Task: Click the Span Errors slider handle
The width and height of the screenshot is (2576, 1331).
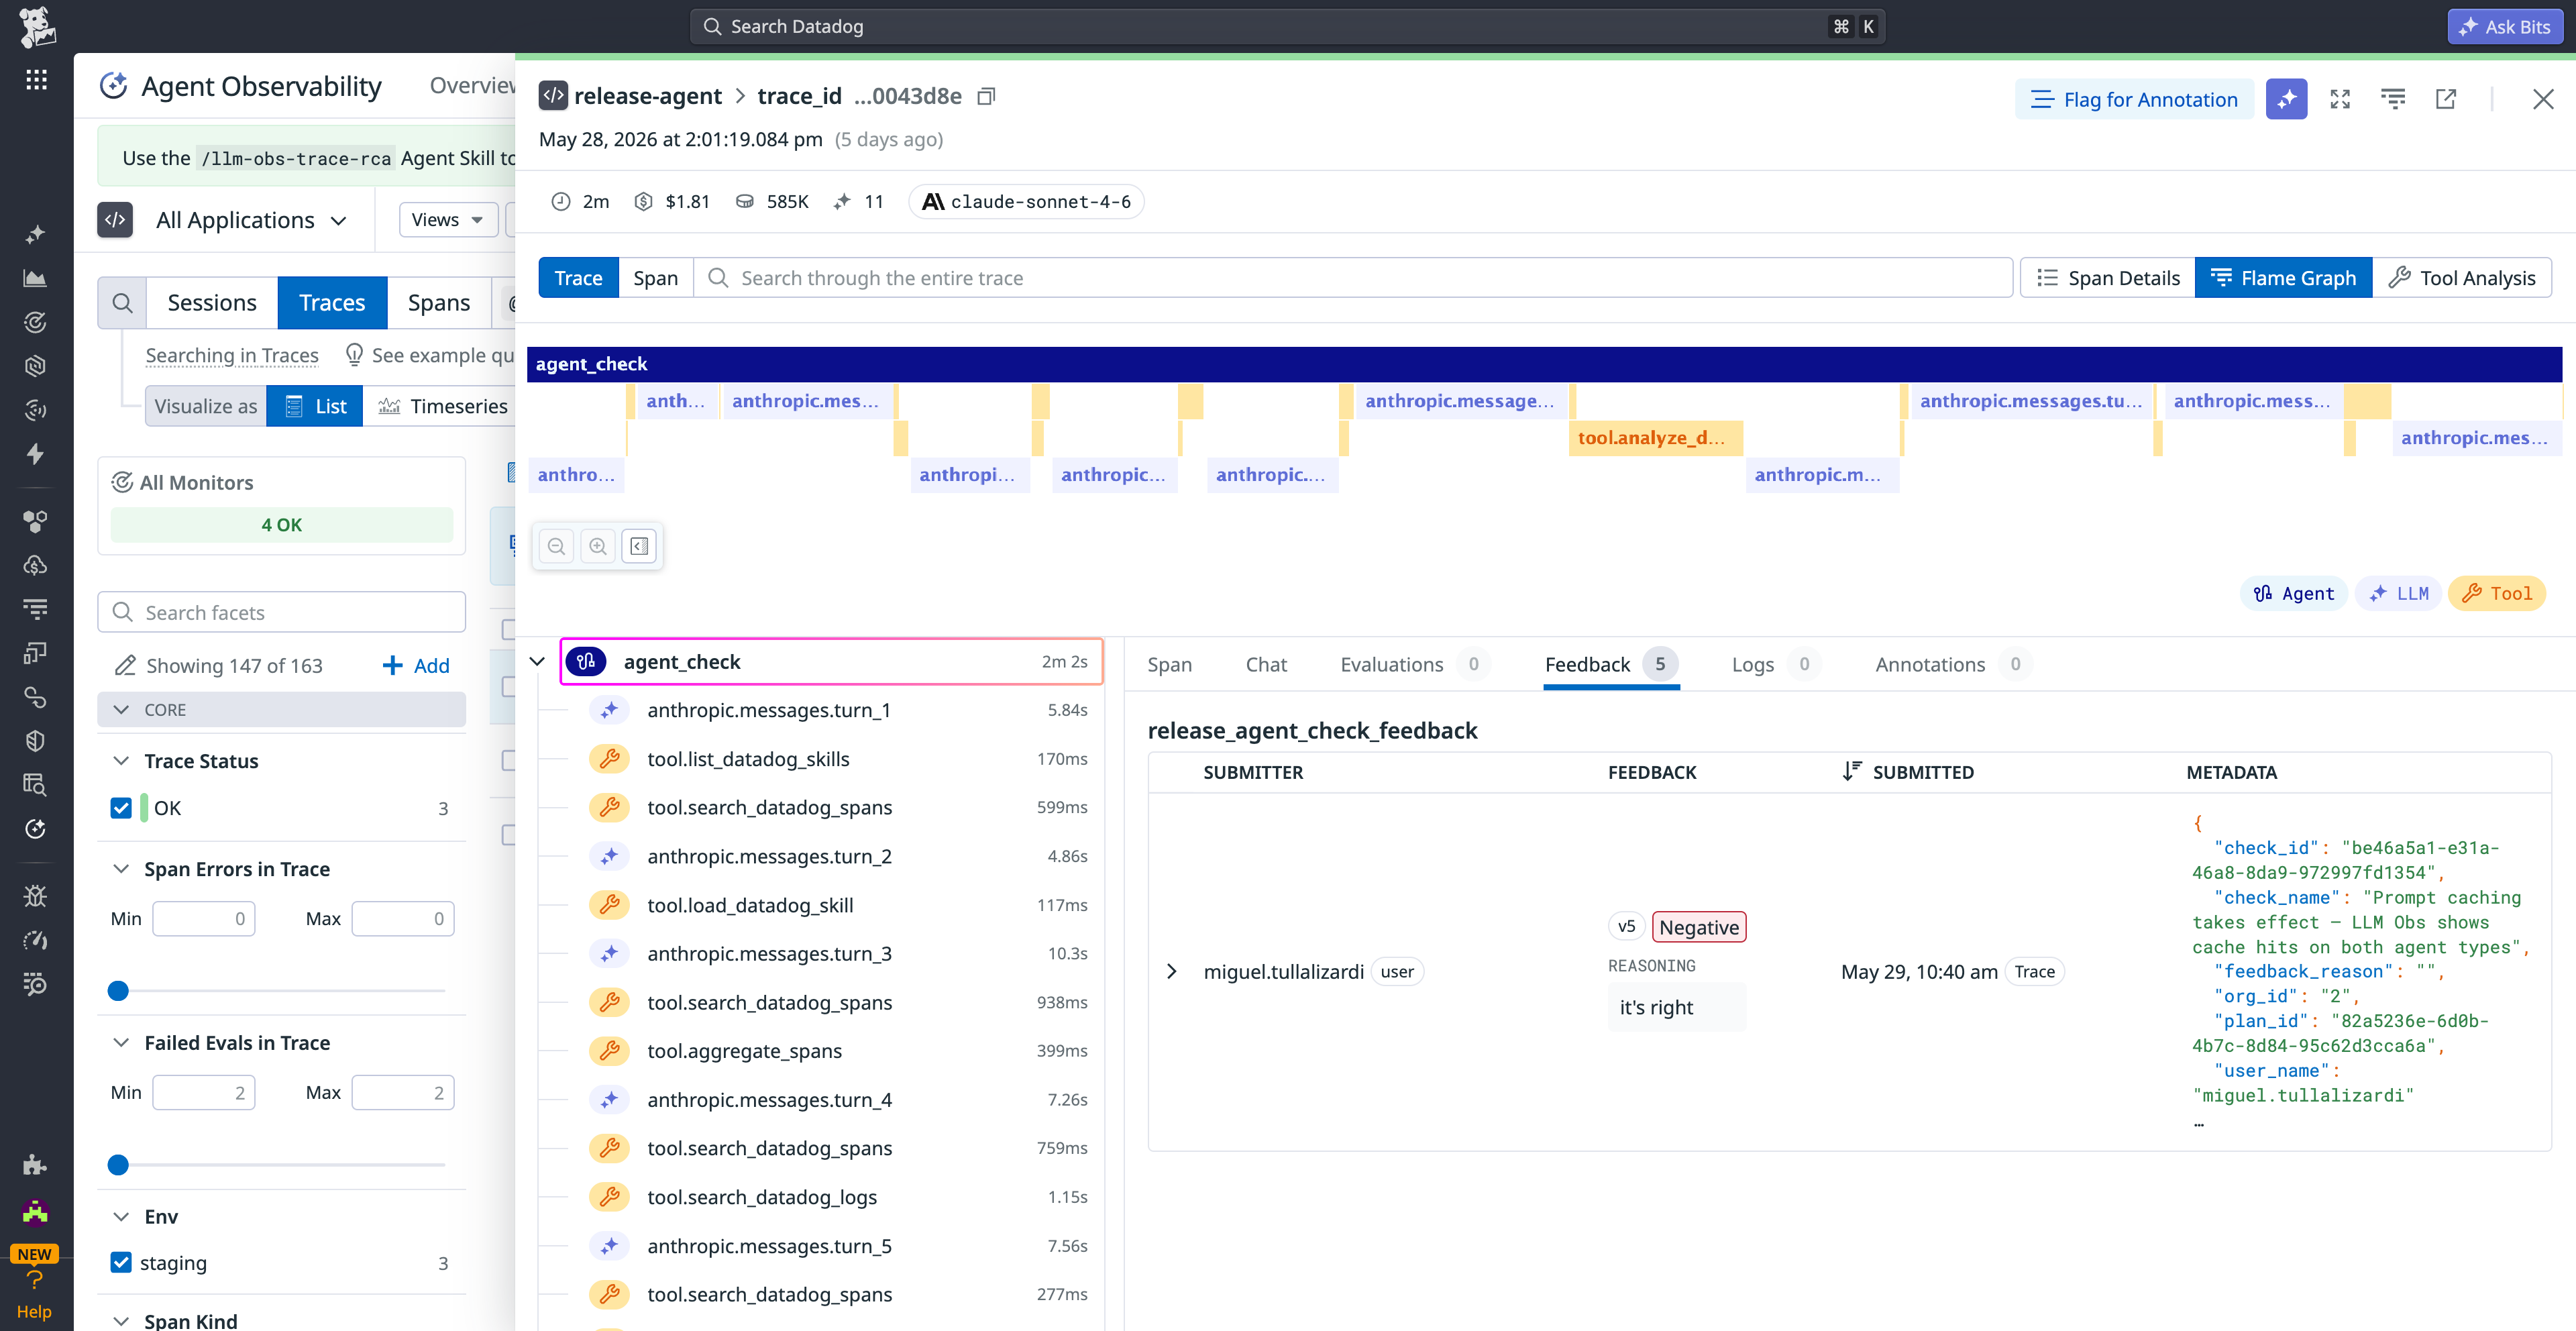Action: coord(118,991)
